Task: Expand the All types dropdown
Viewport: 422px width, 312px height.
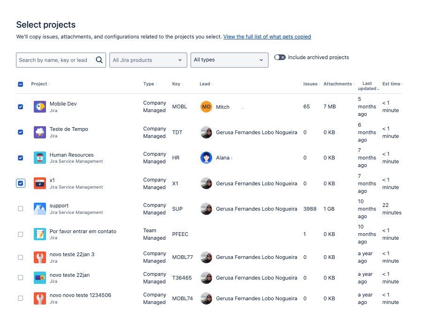Action: point(229,60)
